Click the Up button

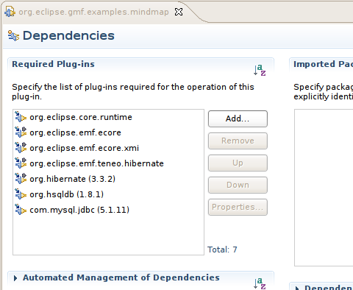click(x=238, y=163)
